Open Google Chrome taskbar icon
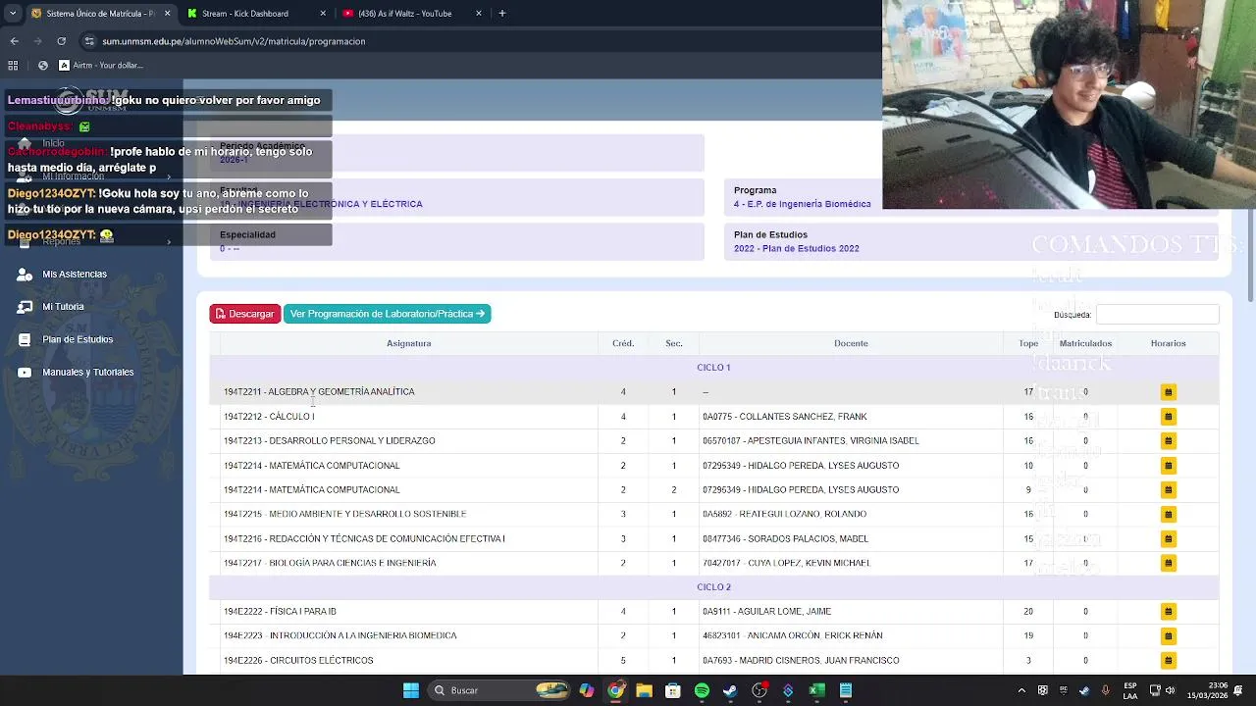Screen dimensions: 1256x706 pyautogui.click(x=615, y=690)
